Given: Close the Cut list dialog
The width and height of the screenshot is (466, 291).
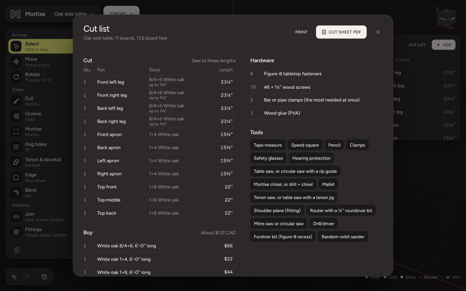Looking at the screenshot, I should pos(378,32).
